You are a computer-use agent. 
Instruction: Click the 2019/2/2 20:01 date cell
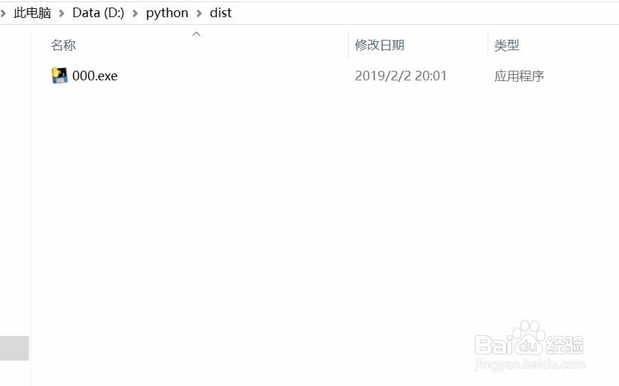pyautogui.click(x=400, y=76)
